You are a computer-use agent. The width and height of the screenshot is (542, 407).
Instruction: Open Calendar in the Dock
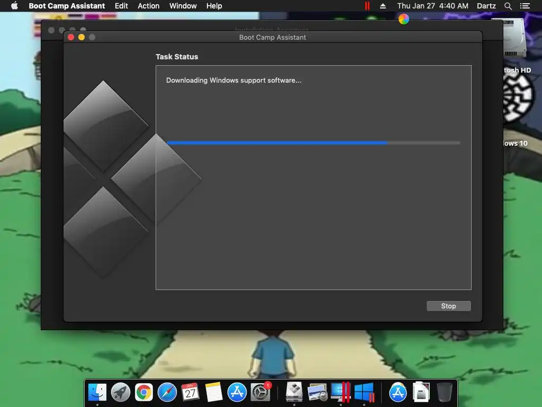tap(190, 392)
